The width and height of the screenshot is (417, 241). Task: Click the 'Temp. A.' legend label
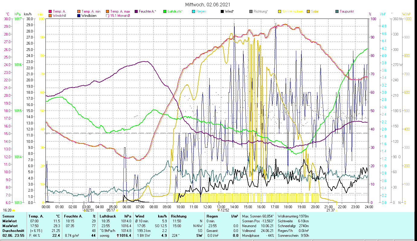click(59, 11)
